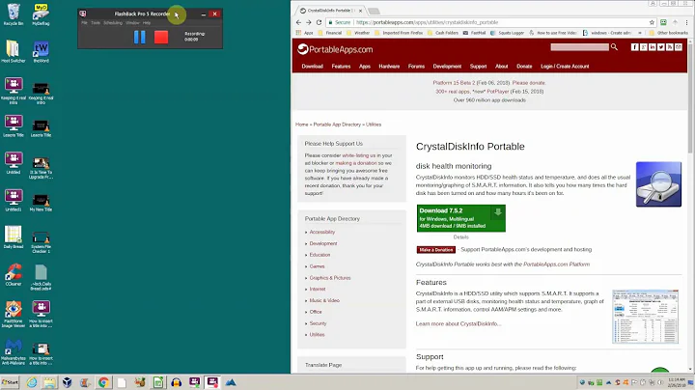Screen dimensions: 695x390
Task: Open Window menu in FlashBack Recorder
Action: pyautogui.click(x=132, y=22)
